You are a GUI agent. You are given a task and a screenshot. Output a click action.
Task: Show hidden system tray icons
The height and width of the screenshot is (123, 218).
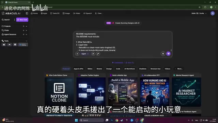[x=188, y=120]
